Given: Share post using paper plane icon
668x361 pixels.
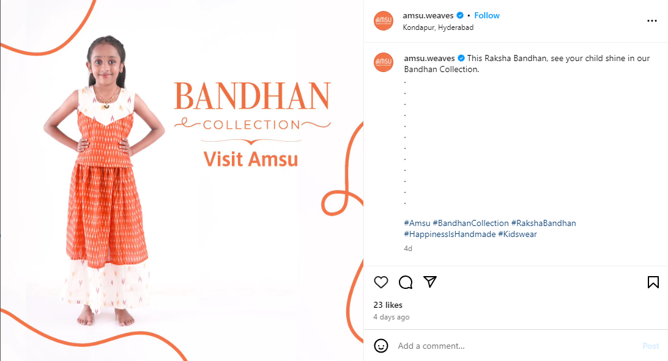Looking at the screenshot, I should [x=430, y=282].
